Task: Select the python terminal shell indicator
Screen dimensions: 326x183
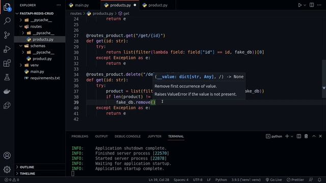Action: coord(274,136)
